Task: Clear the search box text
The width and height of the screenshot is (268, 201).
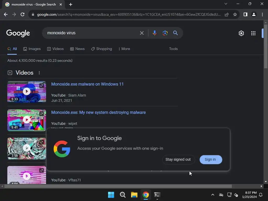Action: click(142, 33)
